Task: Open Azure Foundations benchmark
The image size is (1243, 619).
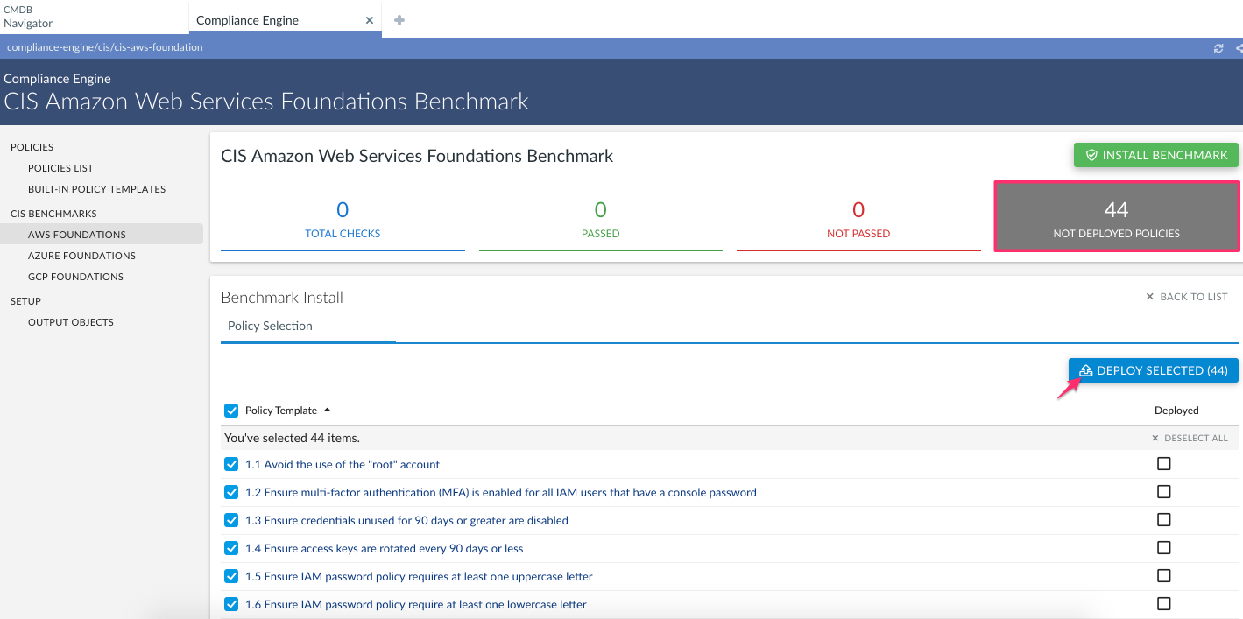Action: 81,256
